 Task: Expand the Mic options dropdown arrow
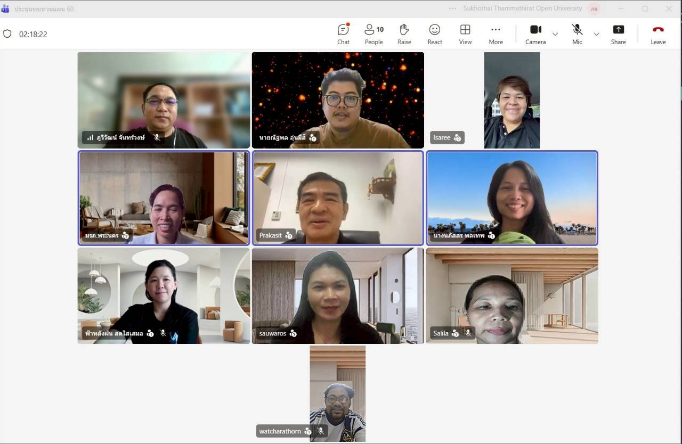[x=596, y=34]
